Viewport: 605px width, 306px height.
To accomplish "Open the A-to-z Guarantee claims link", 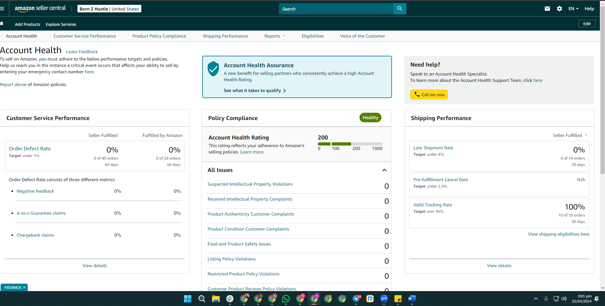I will (x=41, y=213).
